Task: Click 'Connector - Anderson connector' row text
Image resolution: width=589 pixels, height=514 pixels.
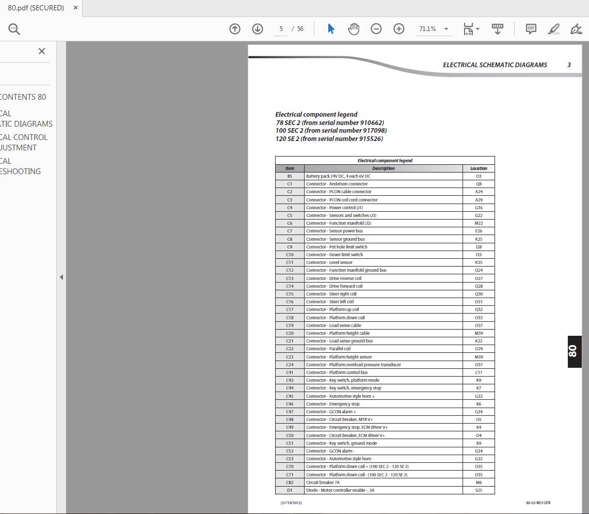Action: [337, 184]
